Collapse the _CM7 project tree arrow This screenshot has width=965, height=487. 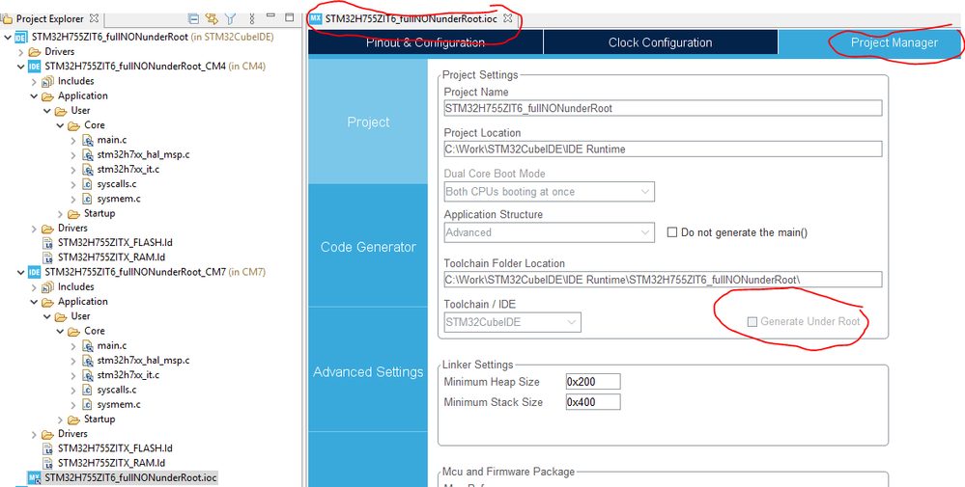[21, 272]
